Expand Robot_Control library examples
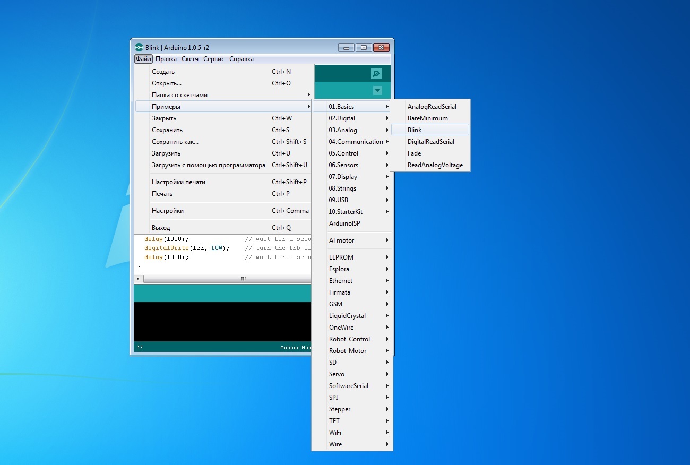The width and height of the screenshot is (690, 465). [352, 339]
